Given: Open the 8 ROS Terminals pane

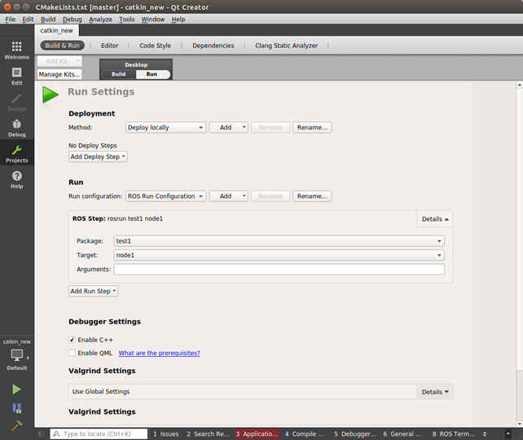Looking at the screenshot, I should (453, 433).
